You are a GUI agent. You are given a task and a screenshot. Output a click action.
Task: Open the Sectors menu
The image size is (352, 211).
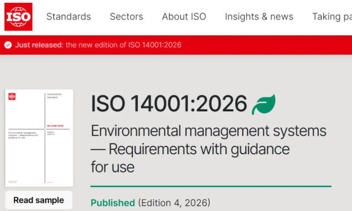126,17
